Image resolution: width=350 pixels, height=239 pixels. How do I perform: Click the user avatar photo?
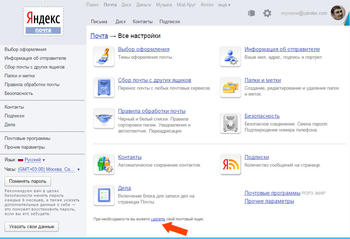(x=338, y=13)
